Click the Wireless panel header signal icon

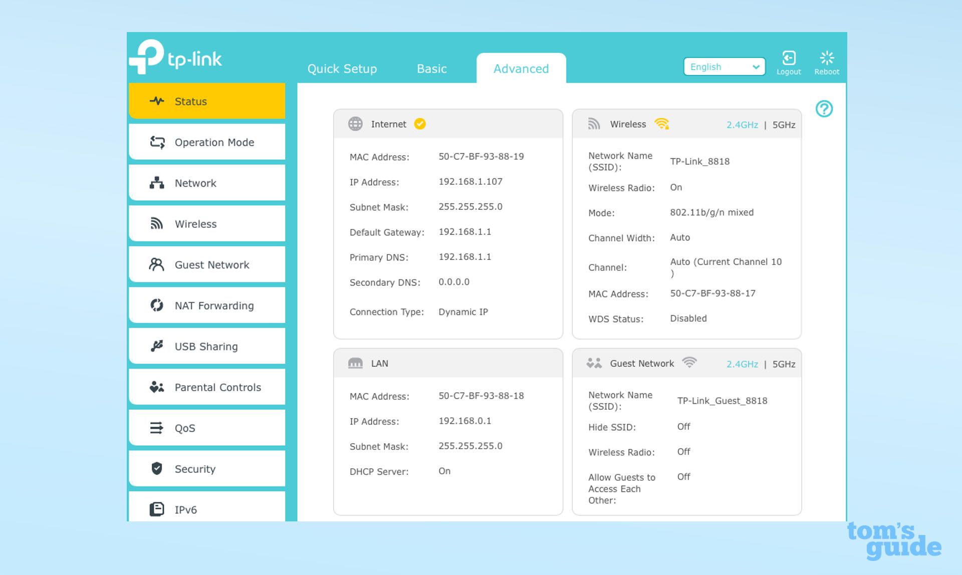click(x=594, y=124)
